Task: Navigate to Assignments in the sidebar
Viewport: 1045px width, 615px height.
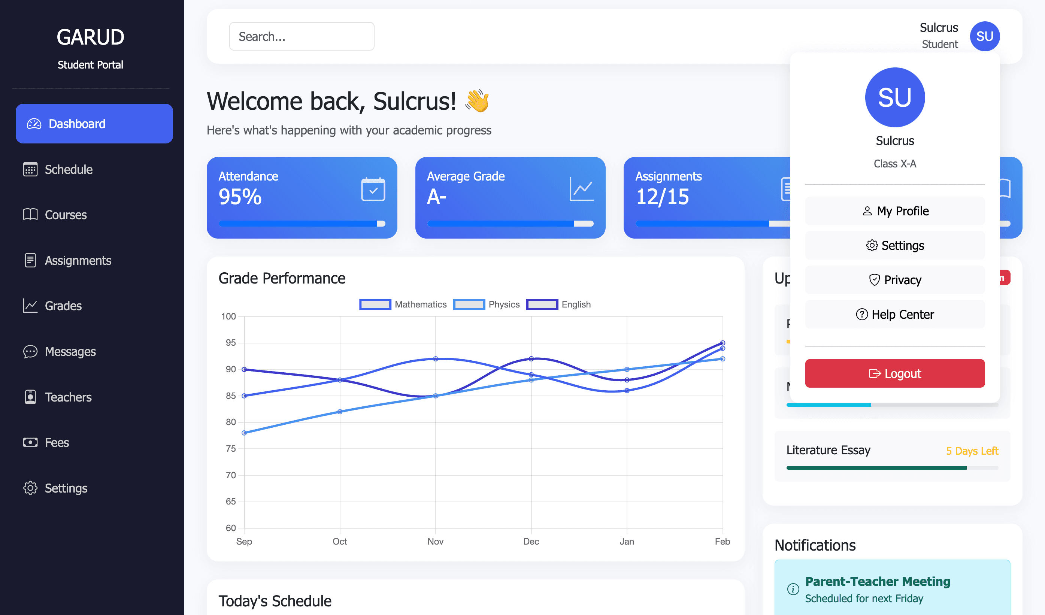Action: (94, 260)
